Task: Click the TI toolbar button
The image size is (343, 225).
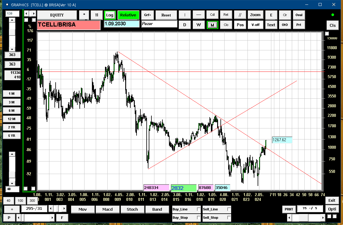Action: pyautogui.click(x=96, y=15)
